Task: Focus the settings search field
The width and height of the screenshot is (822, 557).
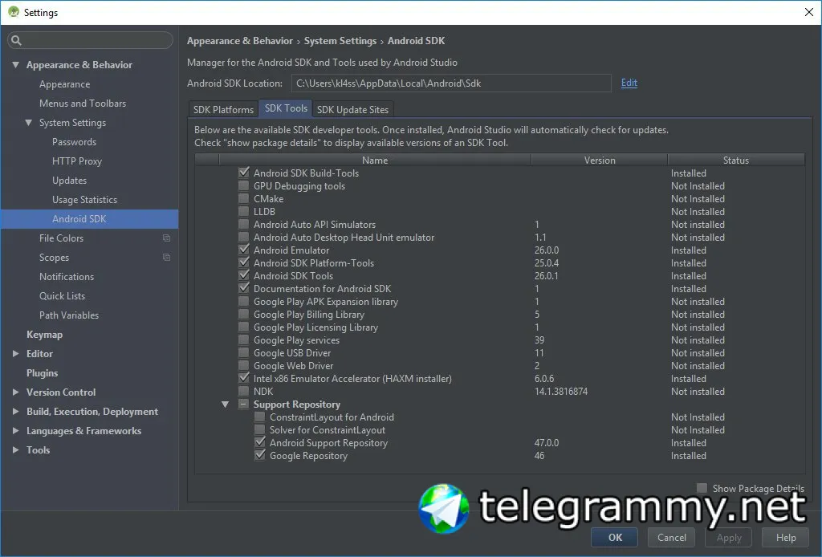Action: [90, 40]
